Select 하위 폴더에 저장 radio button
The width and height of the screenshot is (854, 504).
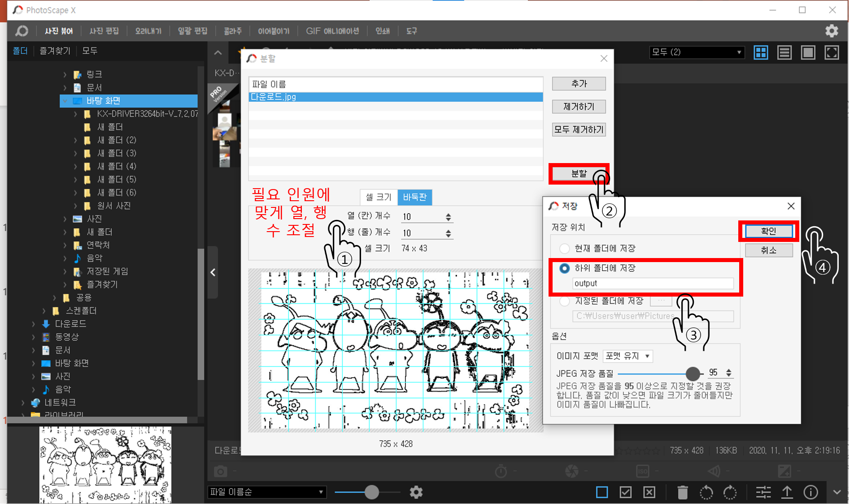(564, 268)
